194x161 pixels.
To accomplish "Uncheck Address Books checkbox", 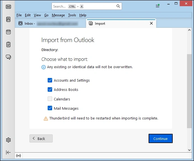I will click(50, 89).
